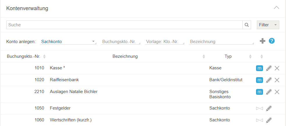
Task: Click the Bezeichnung input for new account
Action: 221,42
